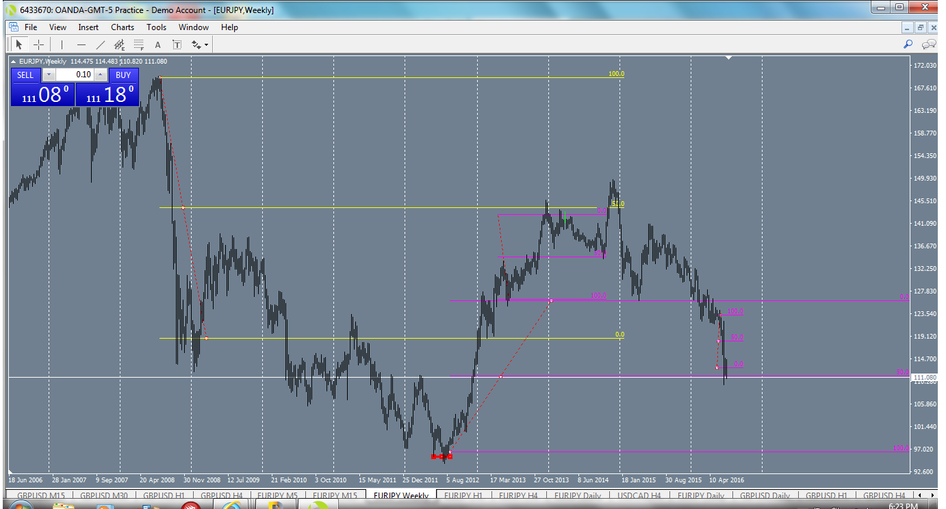Open the magnifier search in the toolbar
This screenshot has height=509, width=946.
908,44
